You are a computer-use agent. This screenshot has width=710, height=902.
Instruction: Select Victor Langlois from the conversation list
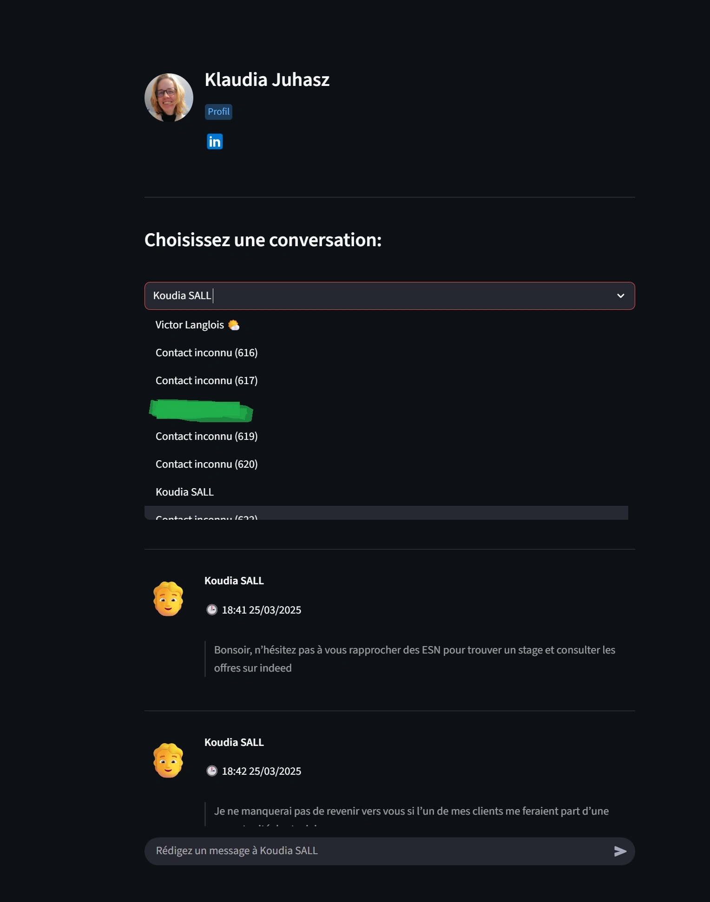(197, 324)
